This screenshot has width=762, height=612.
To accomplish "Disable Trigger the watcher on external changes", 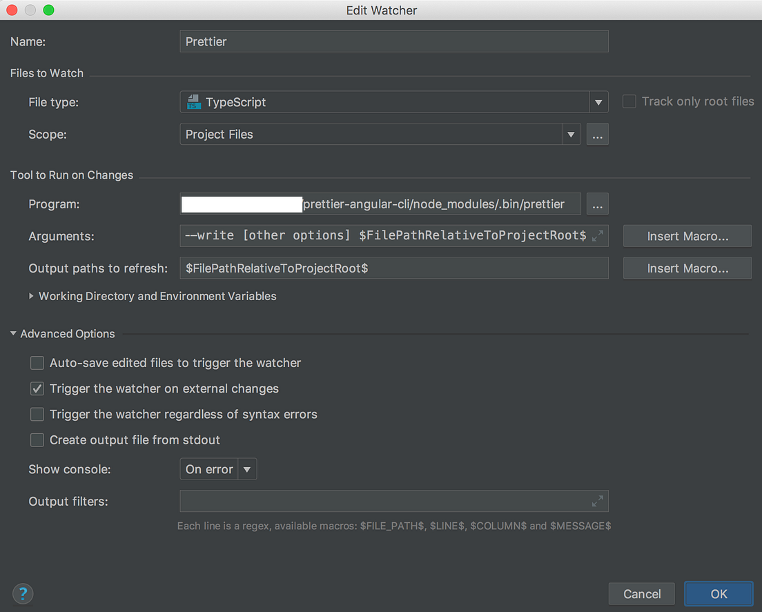I will click(37, 388).
